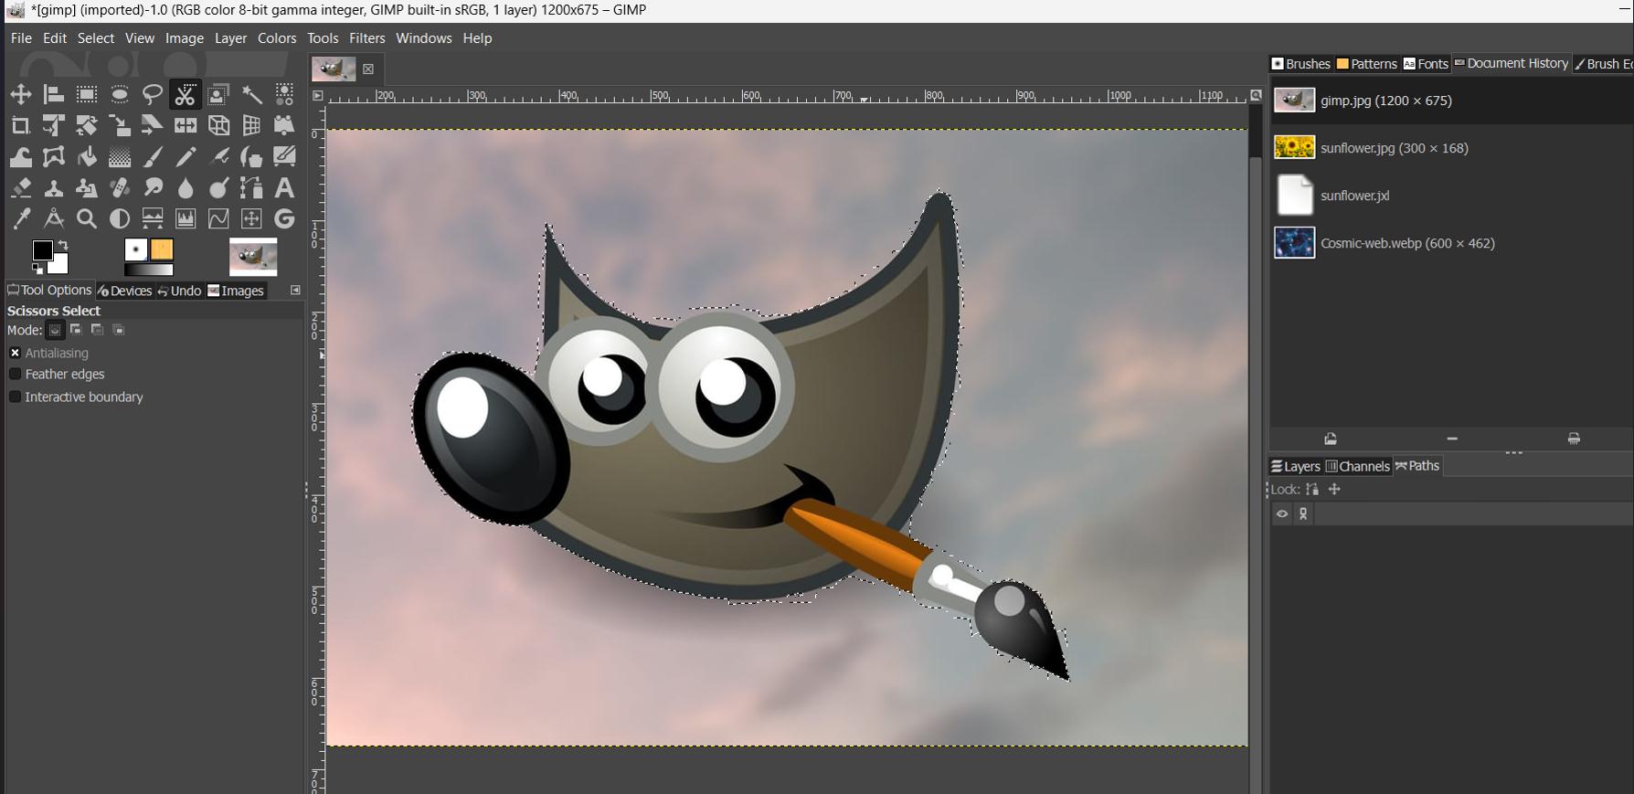Set mode to add to selection
The image size is (1634, 794).
point(76,330)
